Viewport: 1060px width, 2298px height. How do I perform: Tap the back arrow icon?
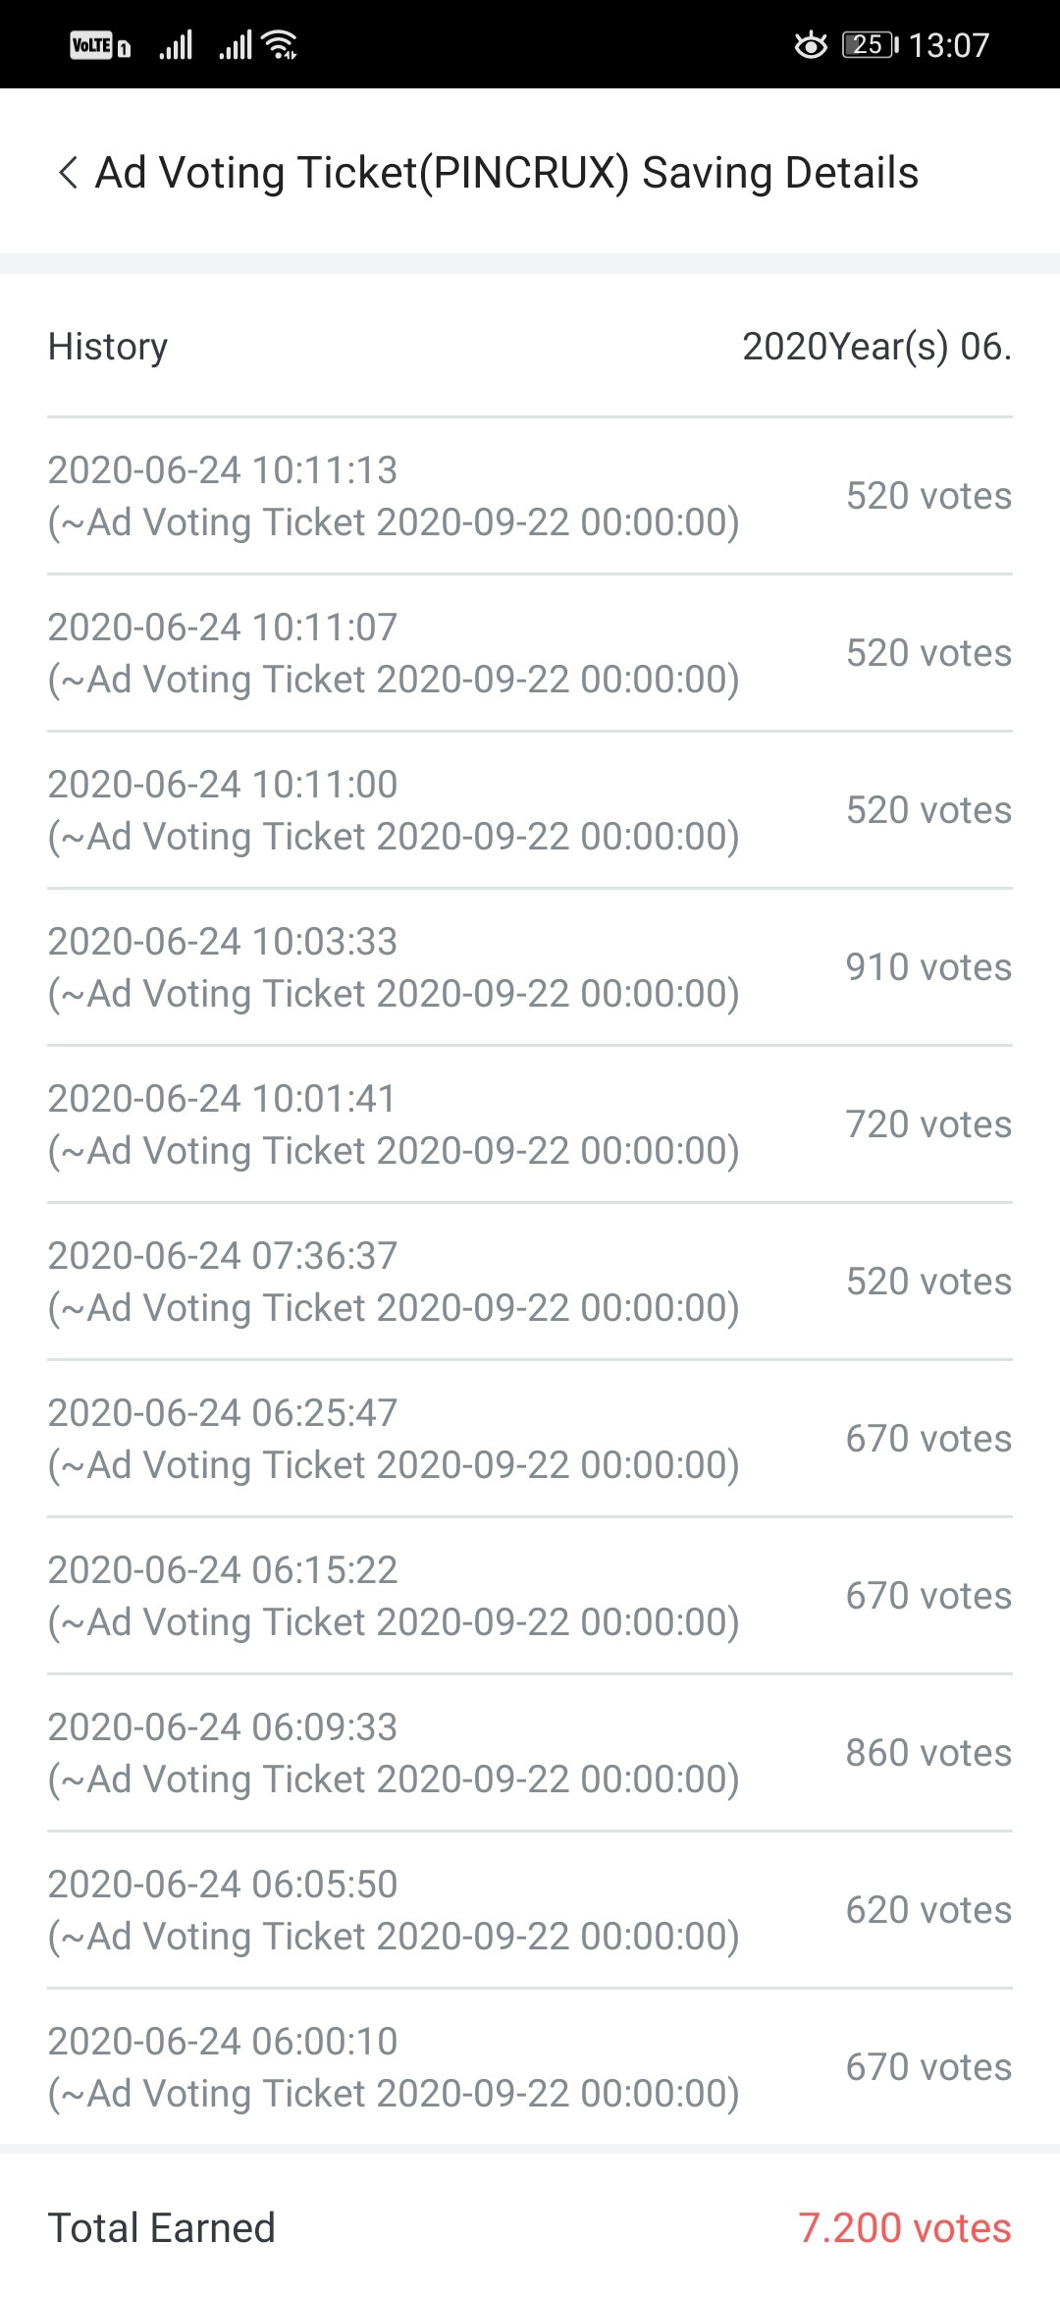point(68,173)
